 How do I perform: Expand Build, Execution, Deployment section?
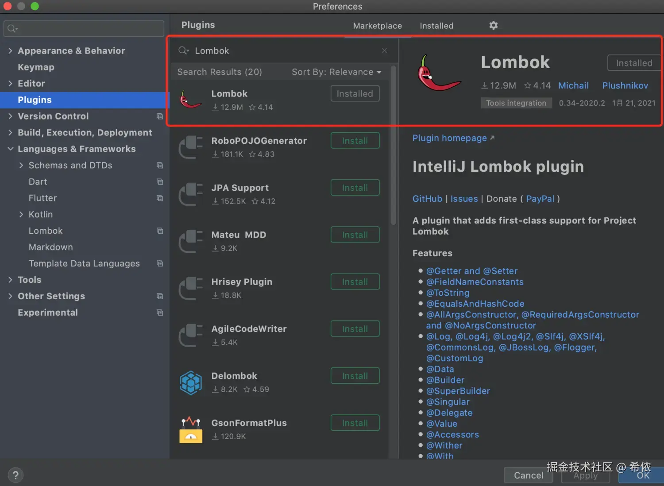(x=10, y=132)
